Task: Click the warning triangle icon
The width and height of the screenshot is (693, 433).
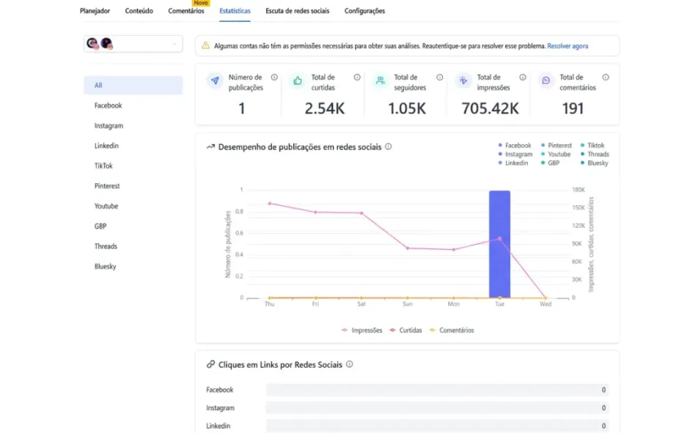Action: [205, 45]
